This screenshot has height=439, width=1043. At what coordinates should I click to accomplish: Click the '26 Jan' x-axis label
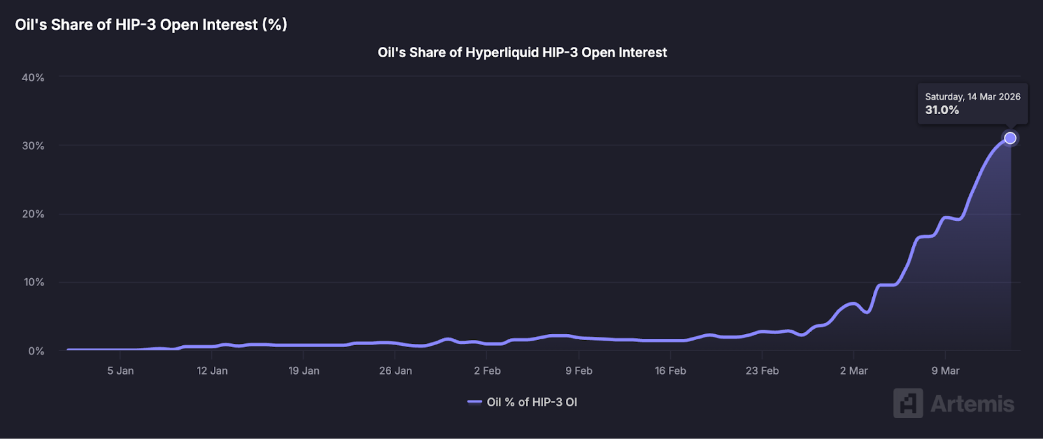pos(396,371)
